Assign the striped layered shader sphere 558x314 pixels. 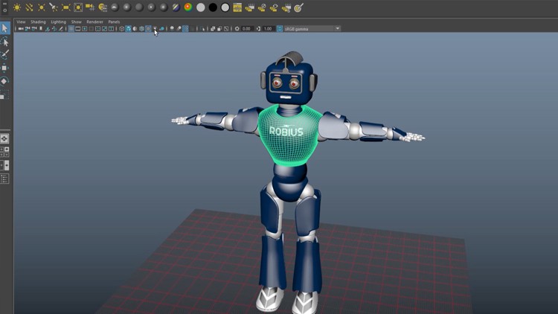[176, 7]
